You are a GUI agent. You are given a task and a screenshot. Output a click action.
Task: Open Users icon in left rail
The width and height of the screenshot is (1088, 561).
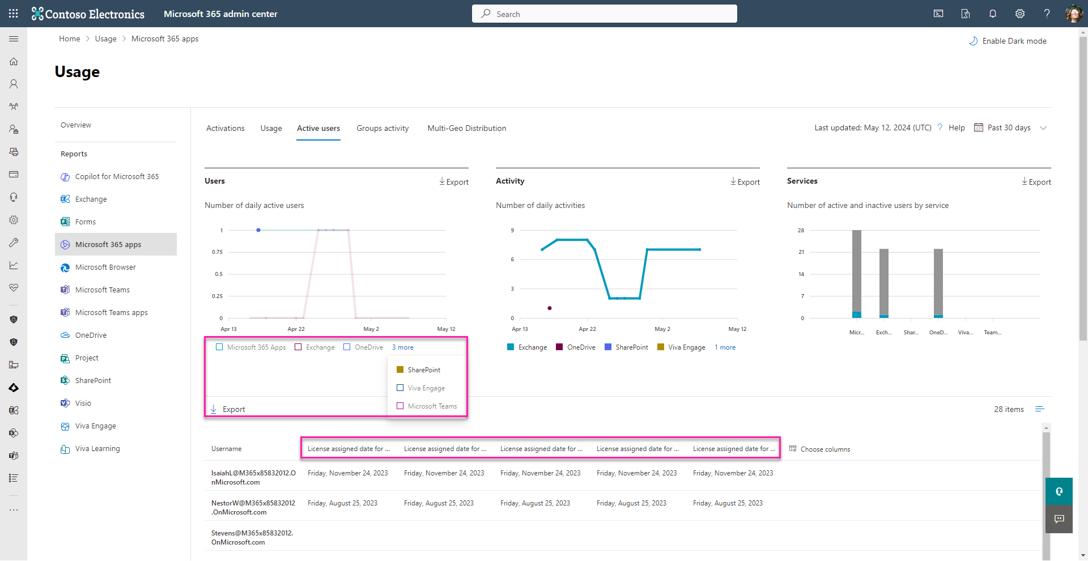[x=14, y=84]
